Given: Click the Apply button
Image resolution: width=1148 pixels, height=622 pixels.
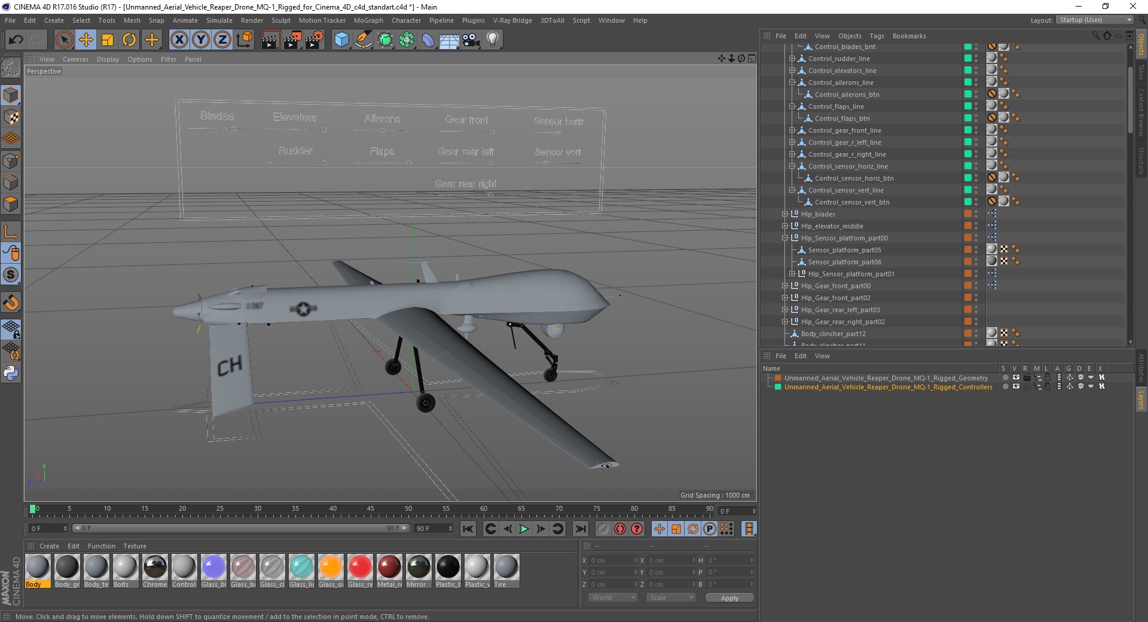Looking at the screenshot, I should [x=729, y=598].
